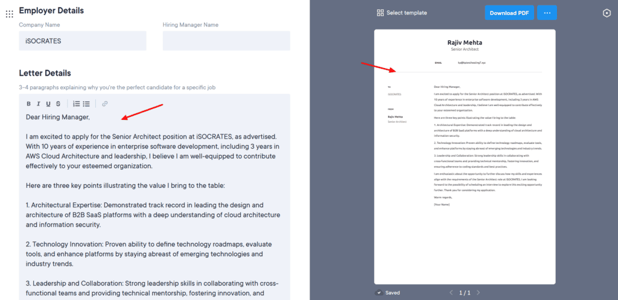This screenshot has height=300, width=618.
Task: Open the more options ellipsis menu
Action: click(x=547, y=13)
